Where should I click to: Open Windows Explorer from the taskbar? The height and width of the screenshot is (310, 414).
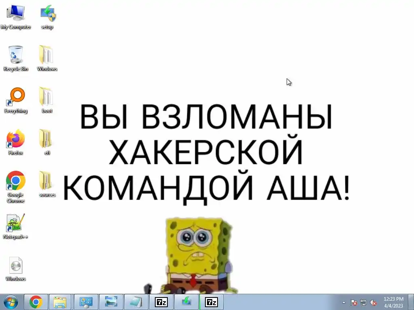pos(60,302)
